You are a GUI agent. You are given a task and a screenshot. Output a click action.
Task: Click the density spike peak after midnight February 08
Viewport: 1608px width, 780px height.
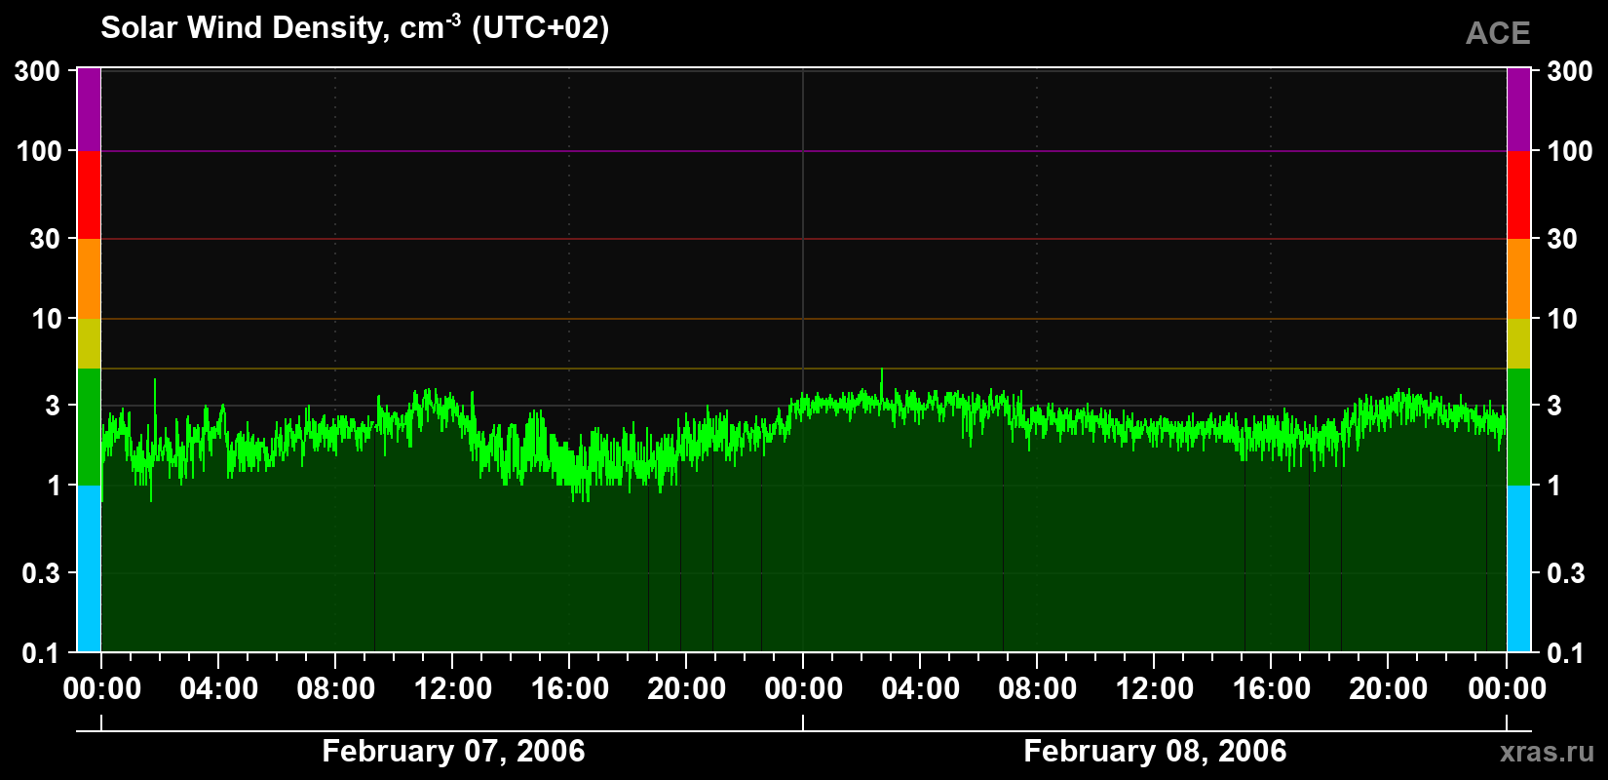882,370
